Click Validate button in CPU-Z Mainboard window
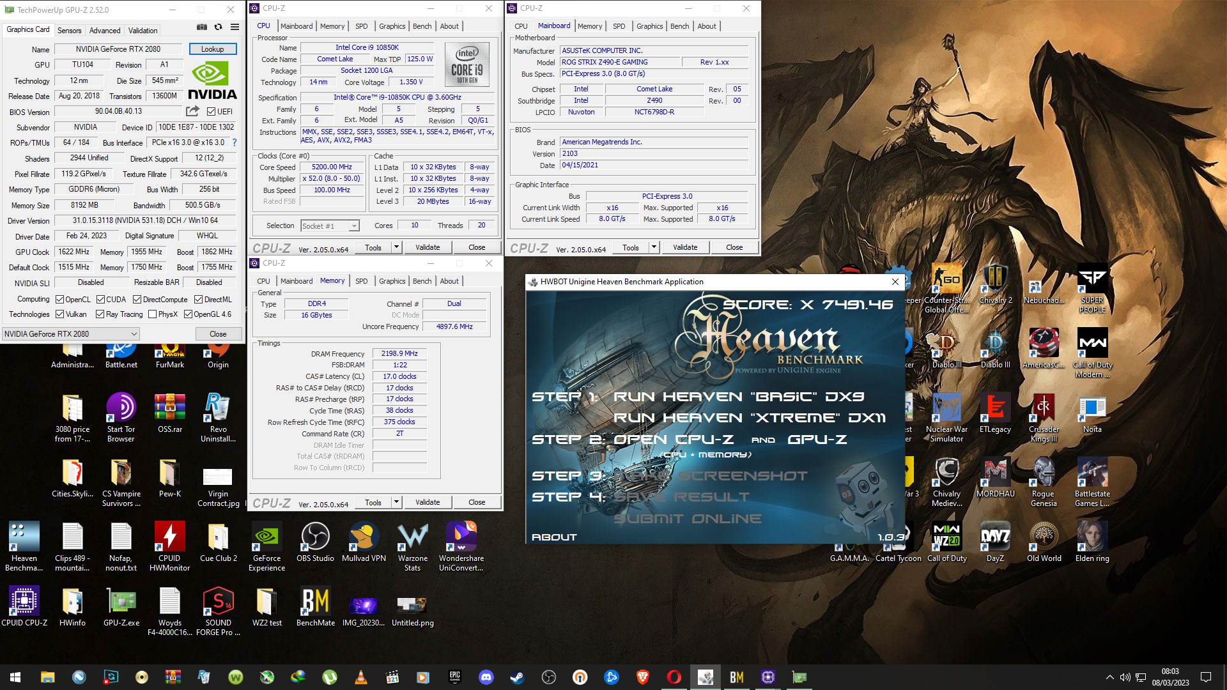Image resolution: width=1227 pixels, height=690 pixels. click(x=685, y=247)
